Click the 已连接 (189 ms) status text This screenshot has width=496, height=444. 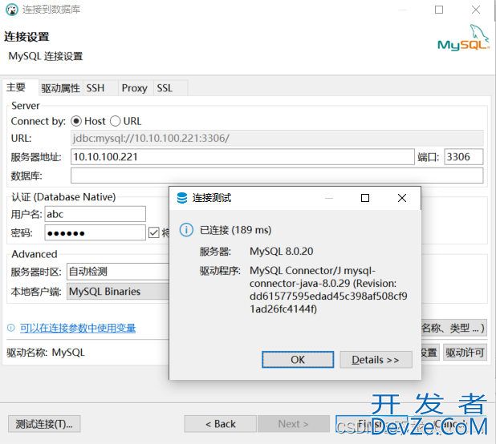(x=236, y=230)
